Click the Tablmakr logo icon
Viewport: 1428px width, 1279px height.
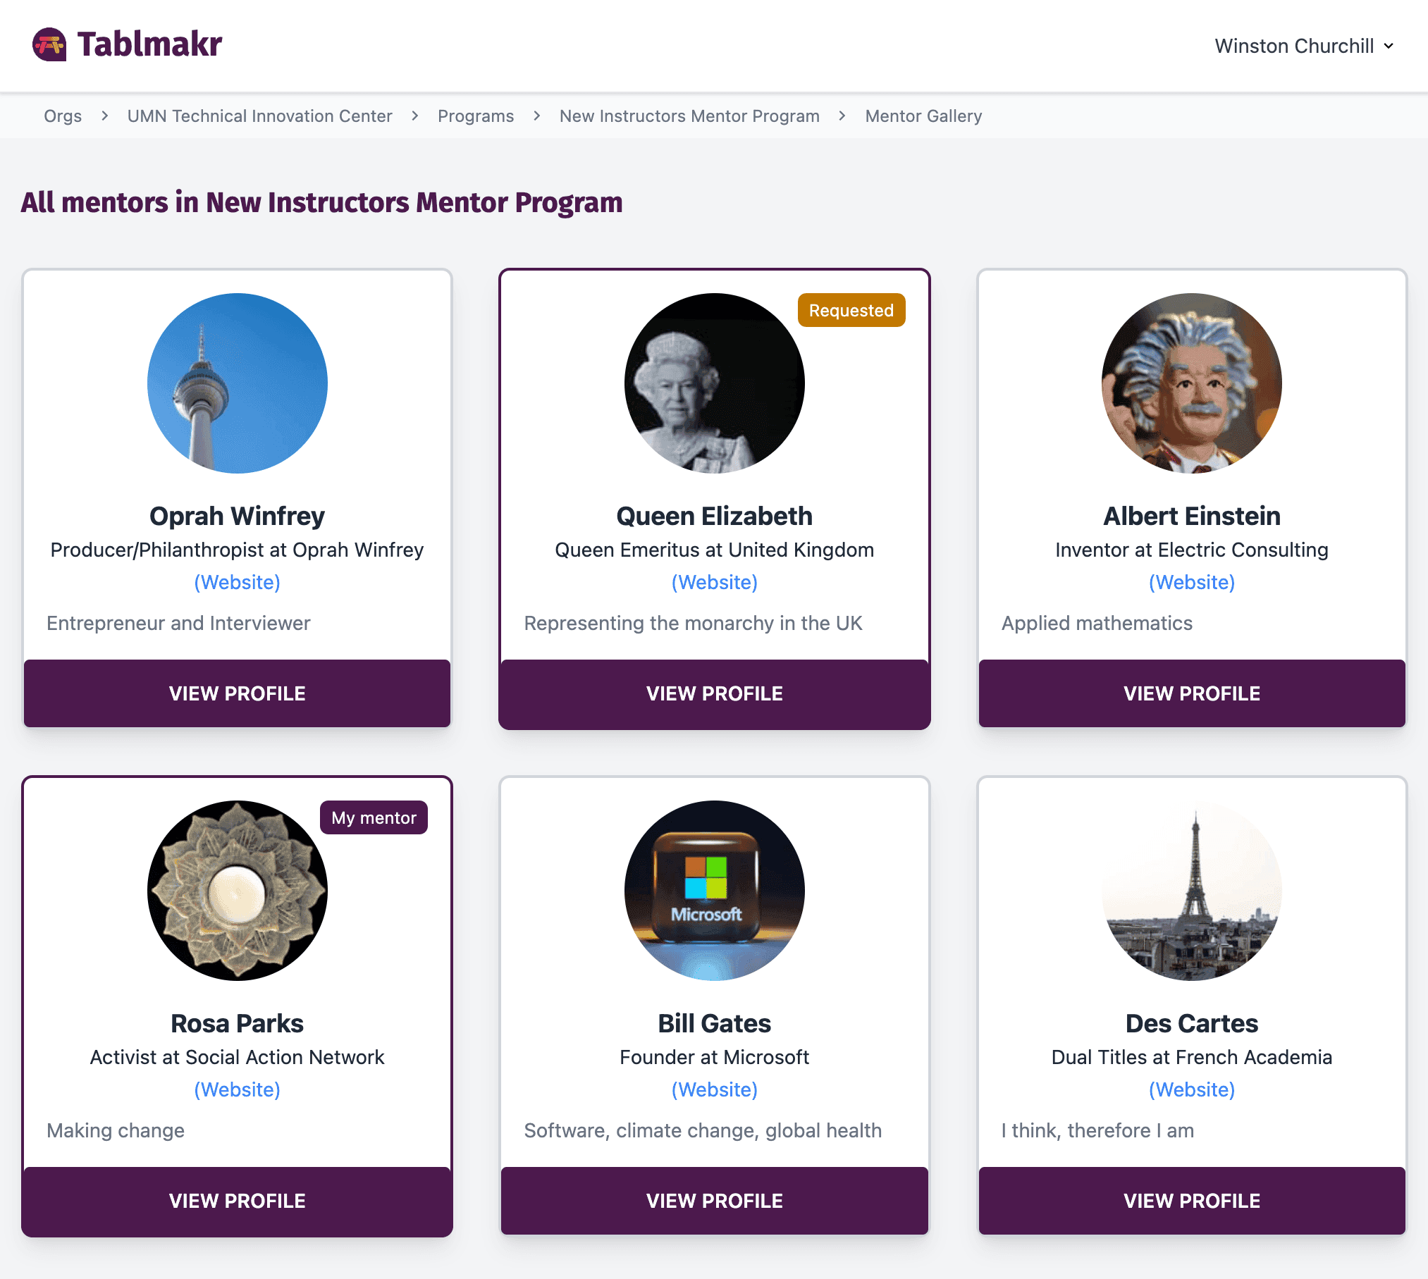(x=49, y=44)
